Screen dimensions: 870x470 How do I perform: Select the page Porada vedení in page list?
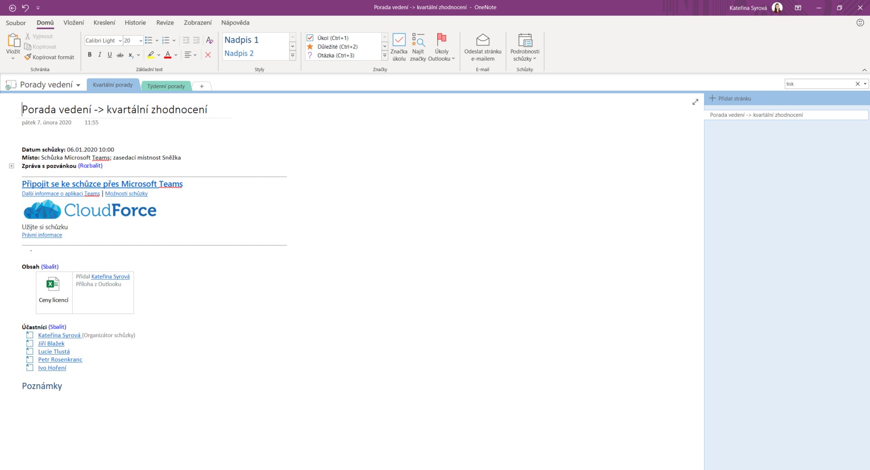[x=787, y=115]
